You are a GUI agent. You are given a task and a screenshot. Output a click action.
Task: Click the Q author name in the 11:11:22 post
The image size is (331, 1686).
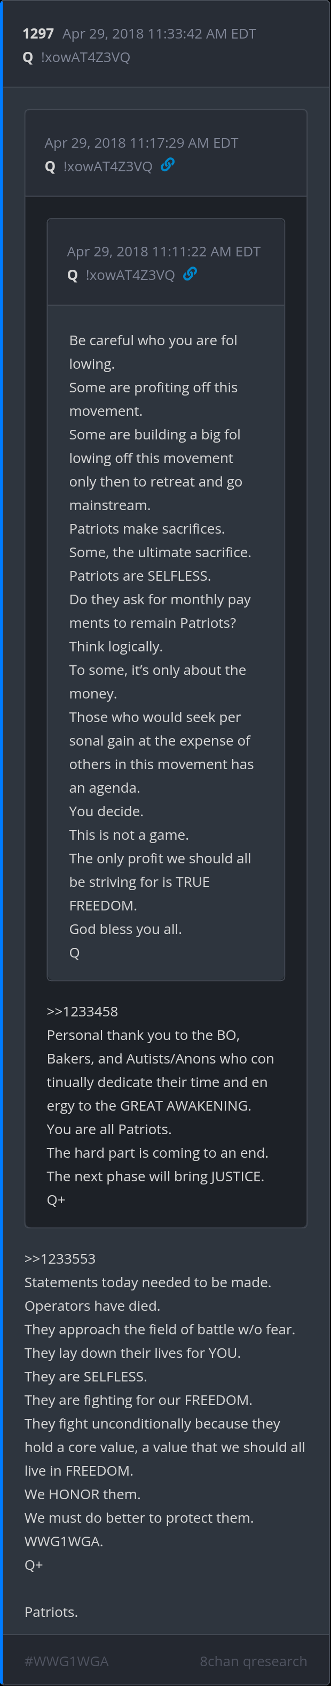click(73, 275)
